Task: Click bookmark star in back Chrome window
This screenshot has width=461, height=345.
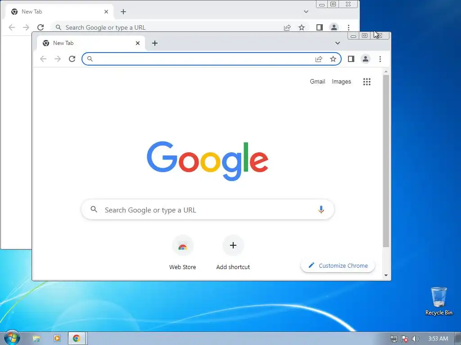Action: tap(302, 27)
